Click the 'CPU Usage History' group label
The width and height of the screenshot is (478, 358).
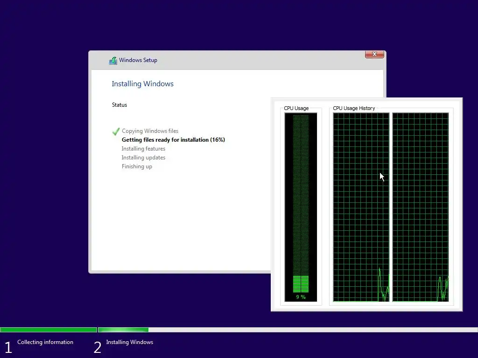point(354,108)
